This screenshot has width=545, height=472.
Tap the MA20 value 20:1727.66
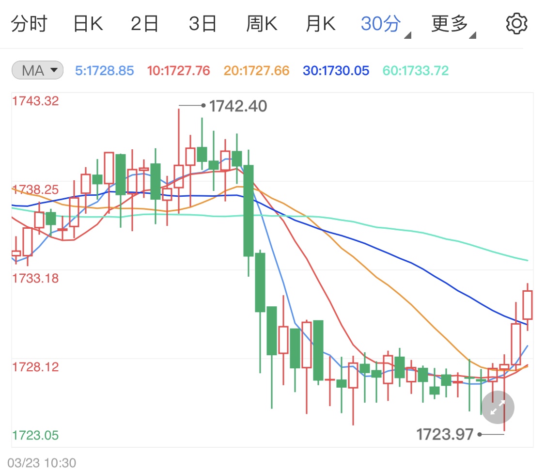tap(256, 71)
